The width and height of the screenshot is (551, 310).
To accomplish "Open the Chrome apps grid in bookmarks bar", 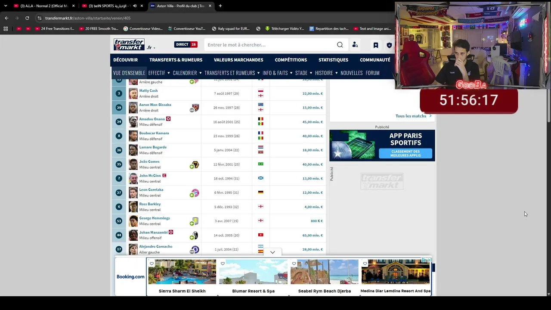I will pos(6,29).
